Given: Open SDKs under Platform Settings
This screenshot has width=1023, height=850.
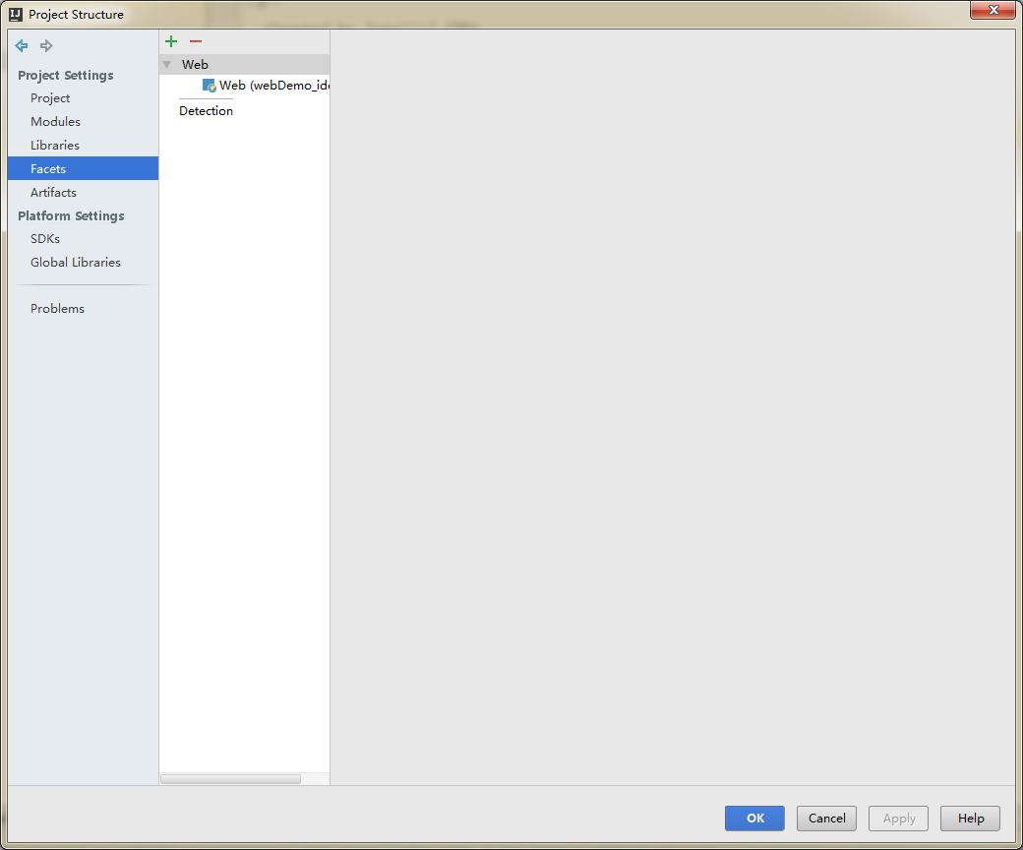Looking at the screenshot, I should click(x=45, y=239).
